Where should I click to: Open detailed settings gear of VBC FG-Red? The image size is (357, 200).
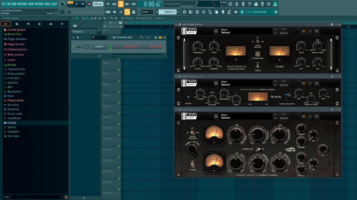180,24
